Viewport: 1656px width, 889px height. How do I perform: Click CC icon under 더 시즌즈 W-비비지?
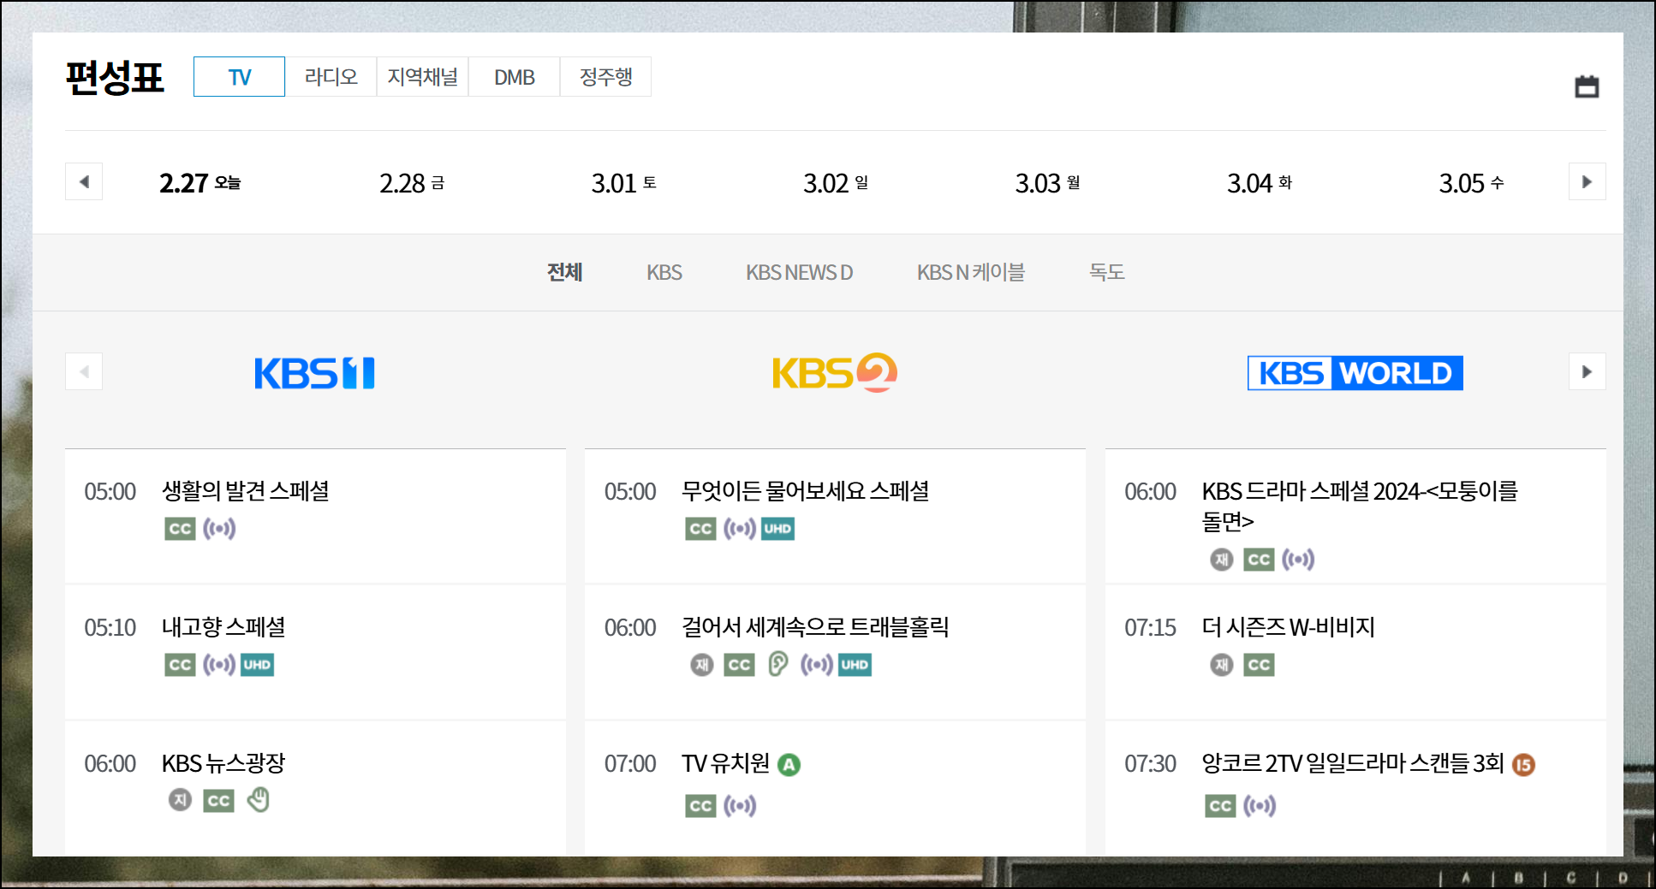(x=1259, y=665)
